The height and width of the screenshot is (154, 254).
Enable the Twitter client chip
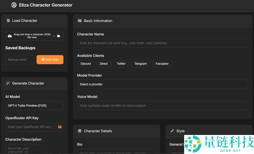pyautogui.click(x=121, y=64)
